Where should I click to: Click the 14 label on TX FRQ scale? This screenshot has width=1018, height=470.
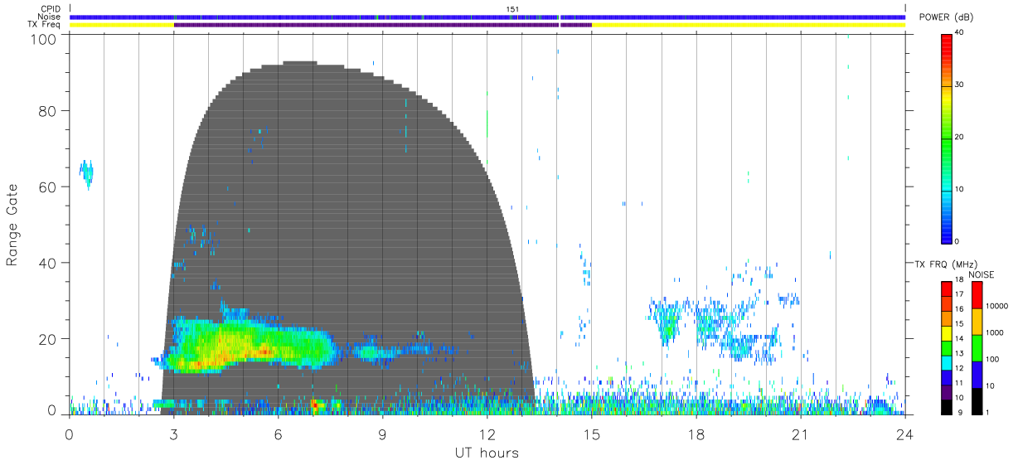(960, 339)
